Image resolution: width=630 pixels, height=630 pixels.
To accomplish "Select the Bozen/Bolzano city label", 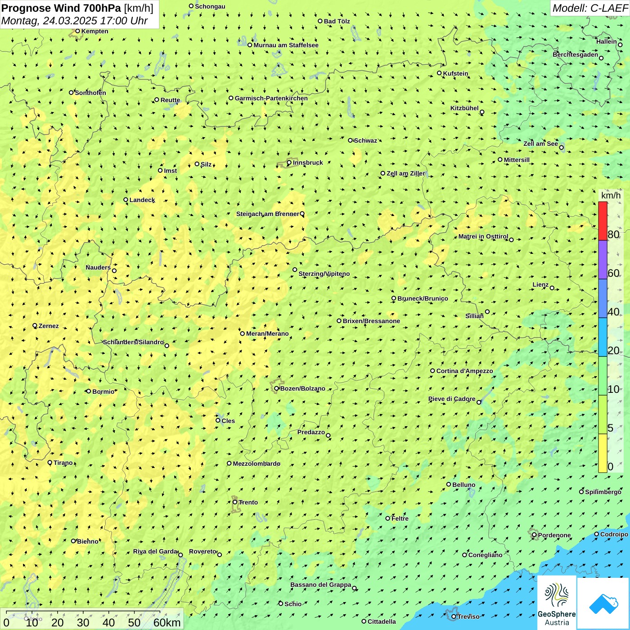I will [x=302, y=388].
